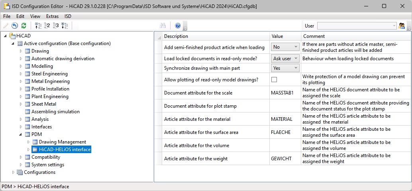This screenshot has height=191, width=412.
Task: Expand the System settings node
Action: coord(21,165)
